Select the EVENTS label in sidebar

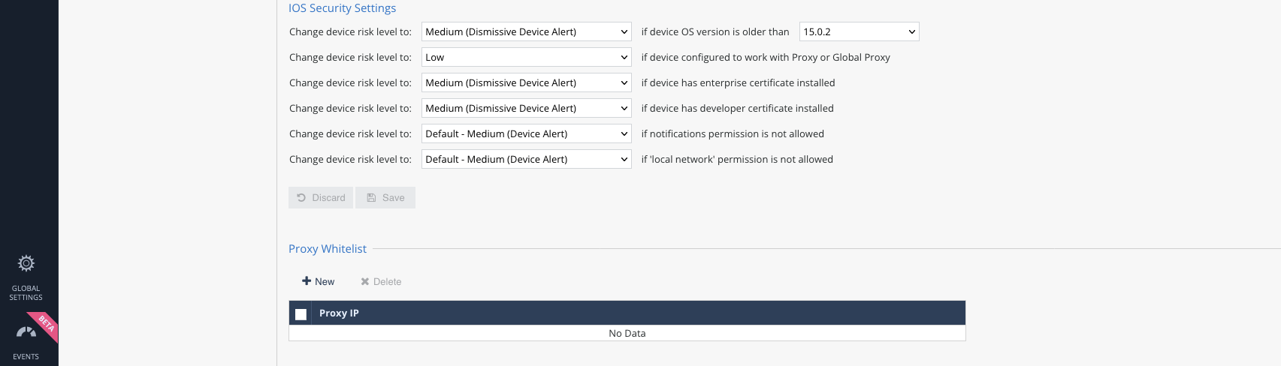[x=26, y=357]
